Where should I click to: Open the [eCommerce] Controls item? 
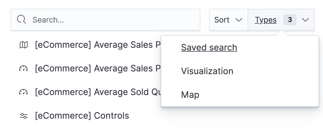(x=82, y=116)
